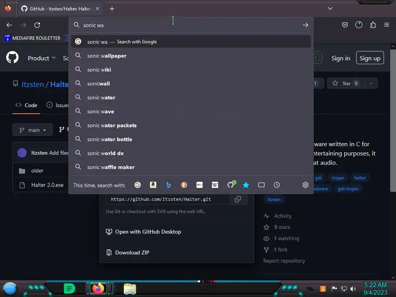Choose the 'sonic water bottle' suggestion

191,139
